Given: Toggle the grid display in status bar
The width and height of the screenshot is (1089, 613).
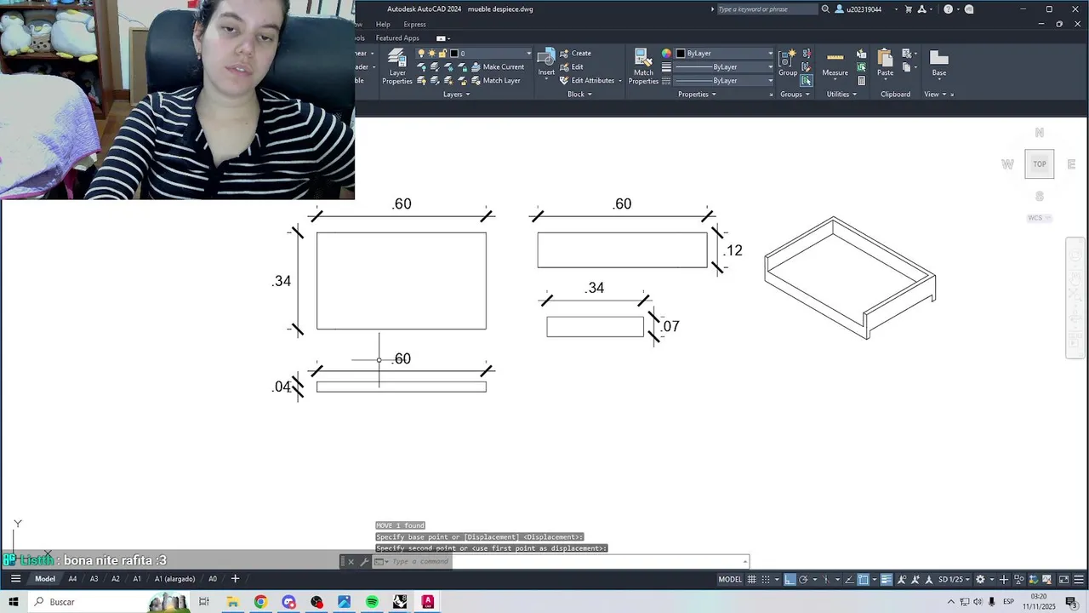Looking at the screenshot, I should coord(751,580).
